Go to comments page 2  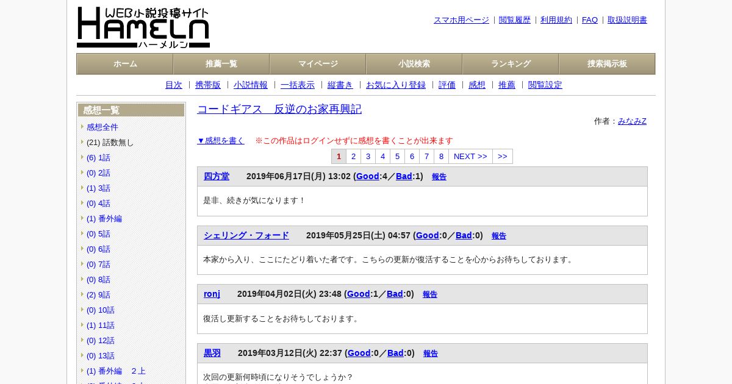point(353,157)
